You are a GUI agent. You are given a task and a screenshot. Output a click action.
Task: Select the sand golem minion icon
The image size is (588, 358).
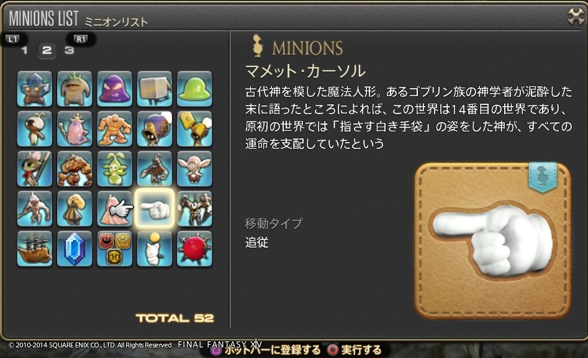coord(114,128)
